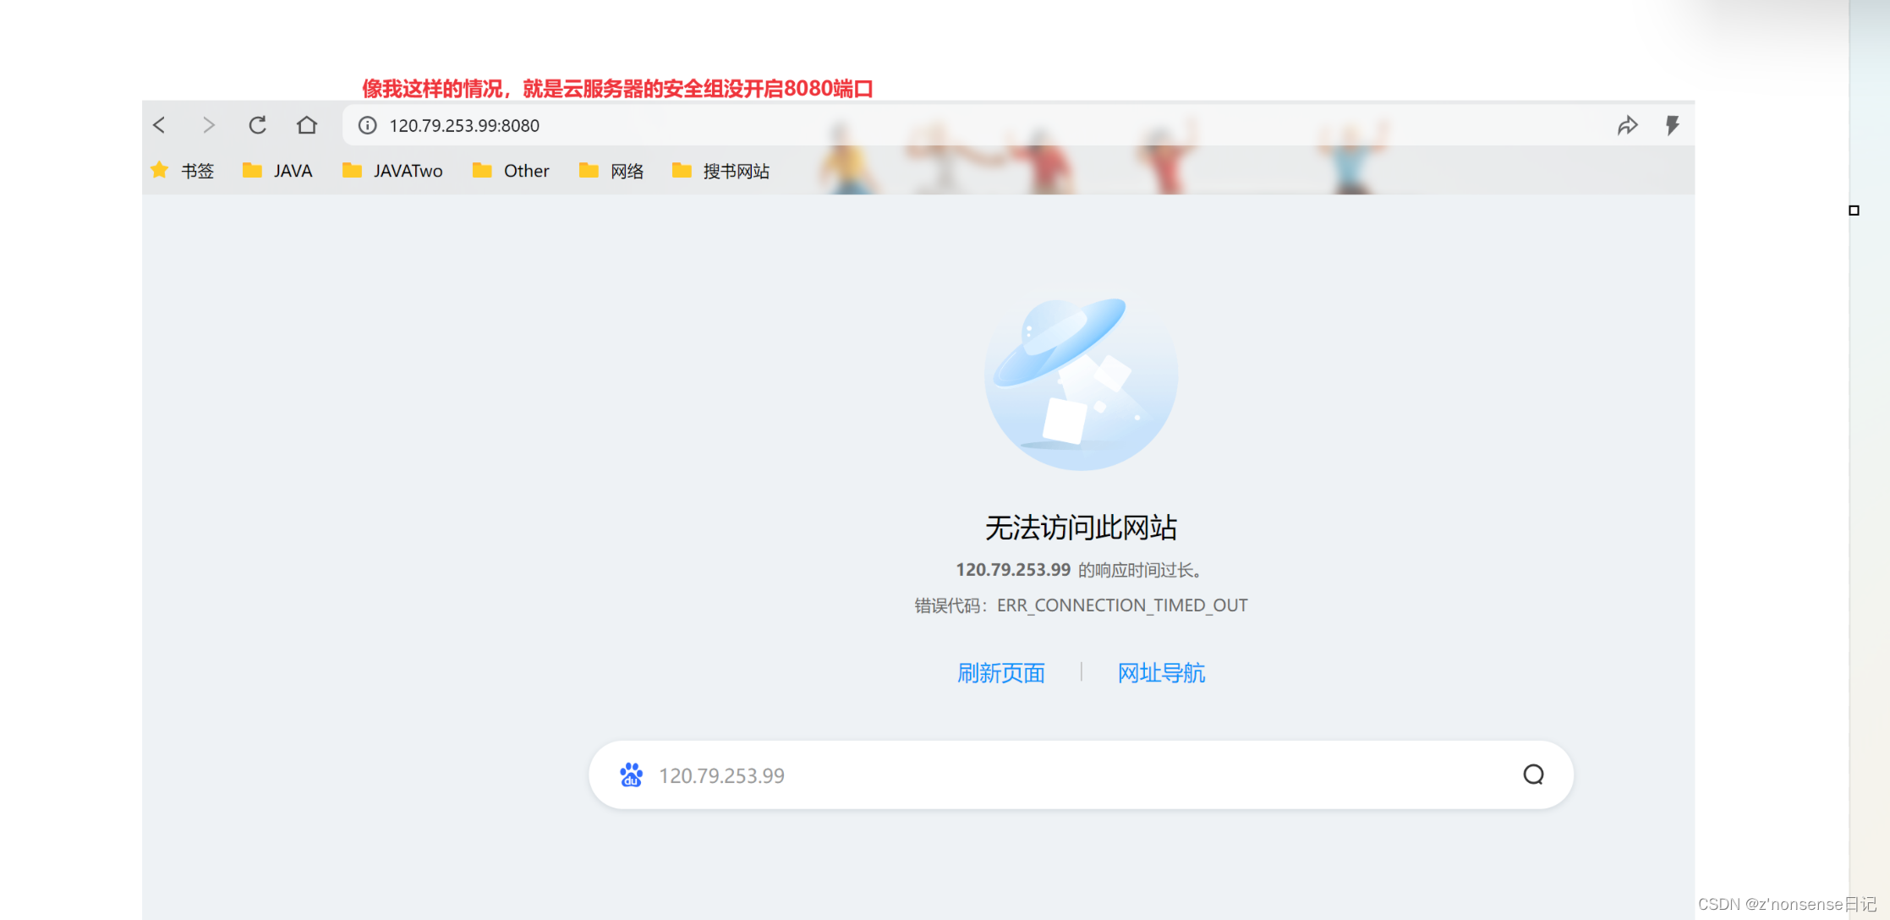The width and height of the screenshot is (1890, 920).
Task: Click the magnifier search icon
Action: coord(1533,775)
